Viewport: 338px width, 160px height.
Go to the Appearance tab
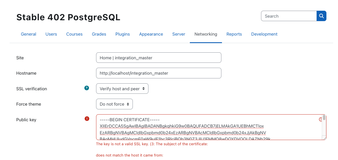tap(151, 34)
